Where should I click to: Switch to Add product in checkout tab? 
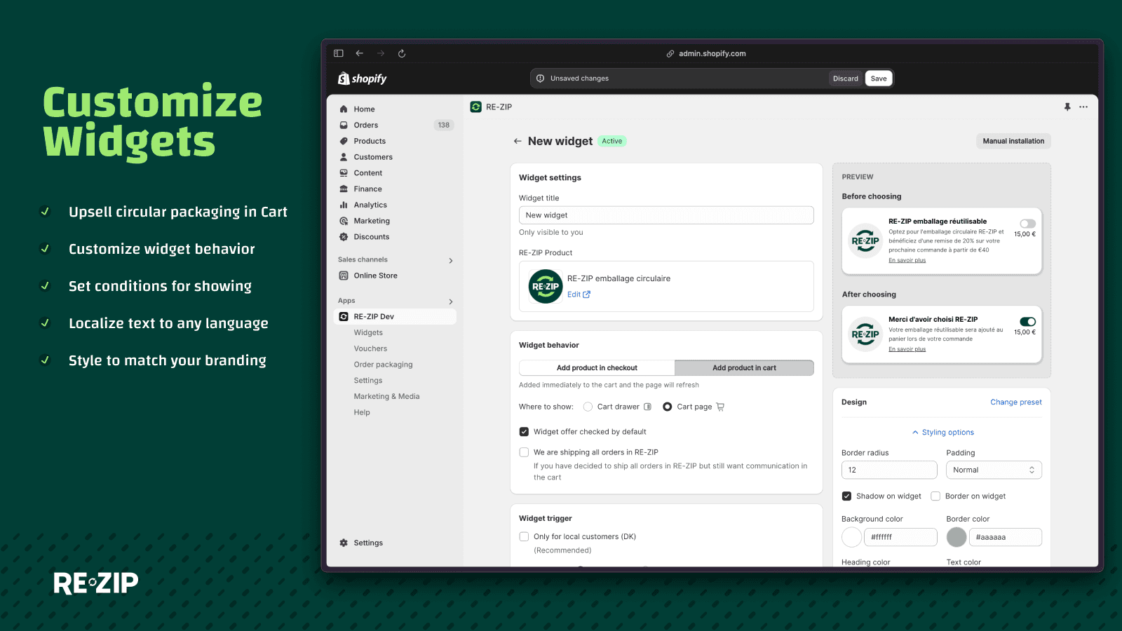click(596, 367)
